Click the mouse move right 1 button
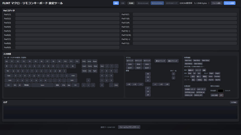This screenshot has height=135, width=241. pyautogui.click(x=155, y=84)
